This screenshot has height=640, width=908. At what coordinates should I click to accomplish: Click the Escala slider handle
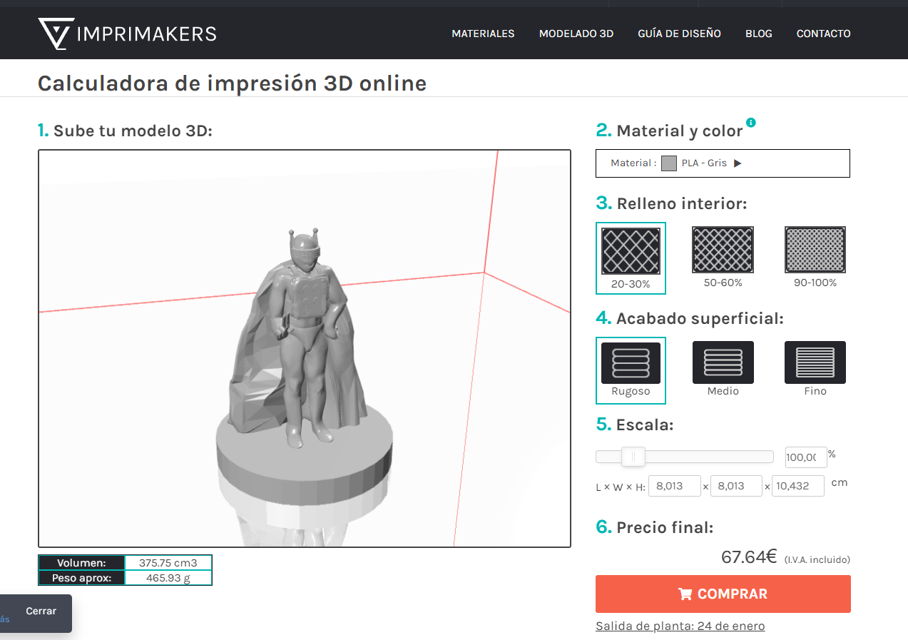click(x=633, y=457)
